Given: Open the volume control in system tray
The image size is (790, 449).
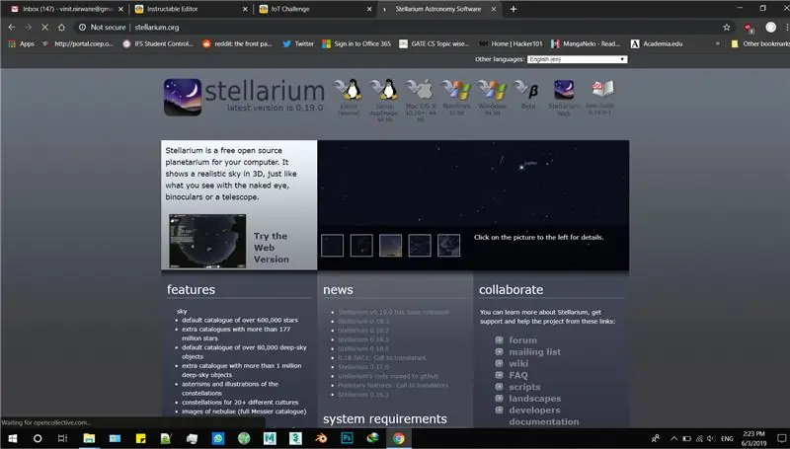Looking at the screenshot, I should tap(711, 438).
